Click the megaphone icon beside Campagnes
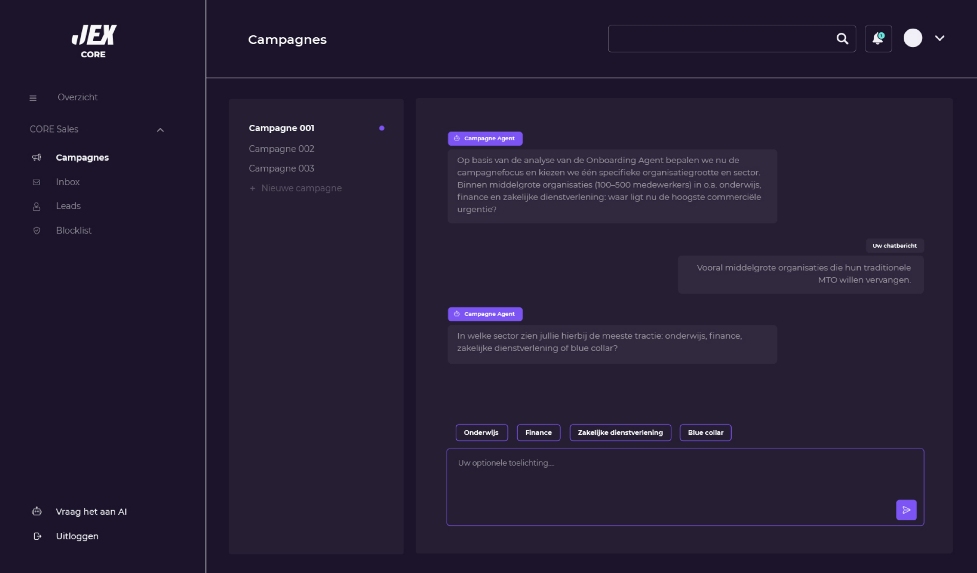 pos(36,158)
